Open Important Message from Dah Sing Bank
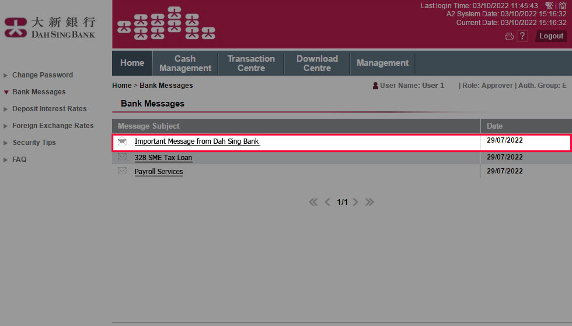The height and width of the screenshot is (326, 572). (x=197, y=141)
